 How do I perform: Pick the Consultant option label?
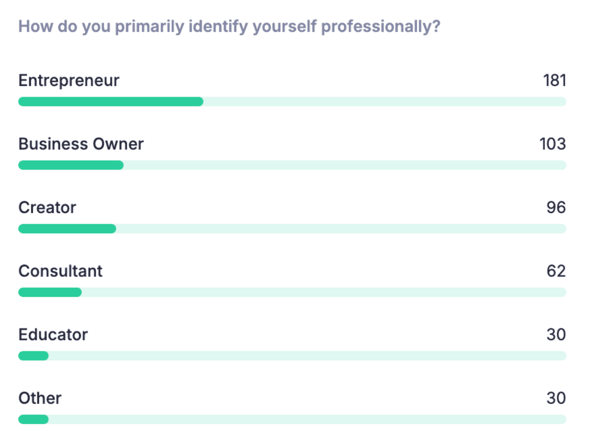60,271
